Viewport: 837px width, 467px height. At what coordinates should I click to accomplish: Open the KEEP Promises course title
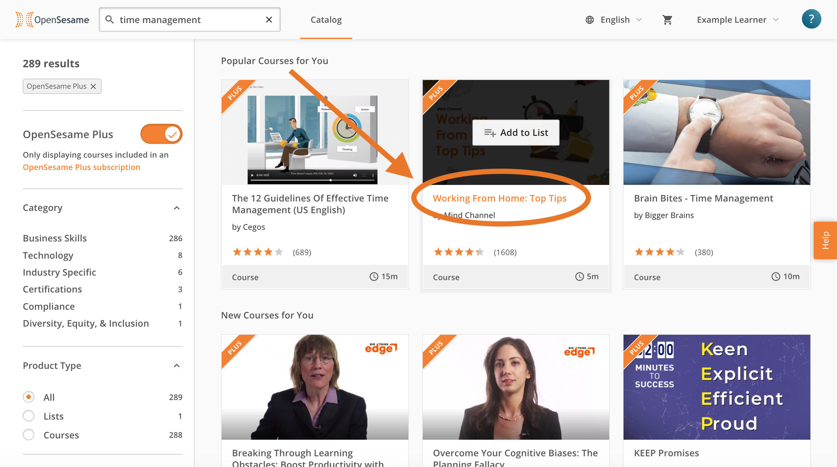(x=666, y=453)
